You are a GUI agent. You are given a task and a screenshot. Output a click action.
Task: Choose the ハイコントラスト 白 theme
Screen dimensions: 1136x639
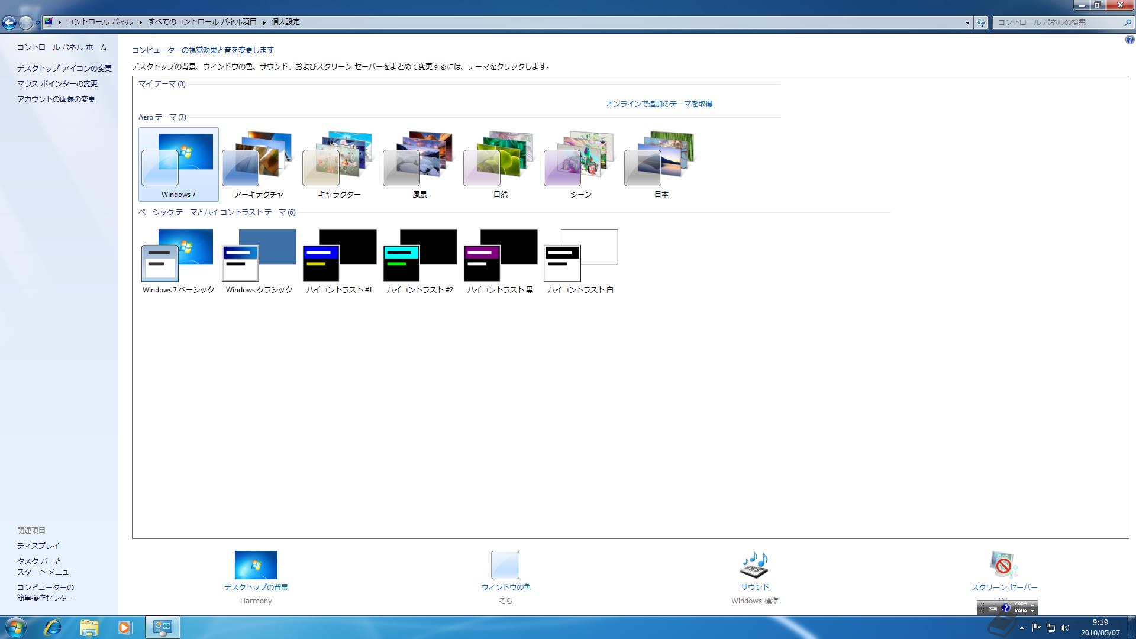[580, 260]
